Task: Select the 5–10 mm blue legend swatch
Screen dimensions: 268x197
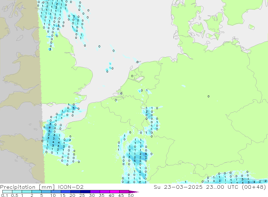Action: (x=46, y=192)
